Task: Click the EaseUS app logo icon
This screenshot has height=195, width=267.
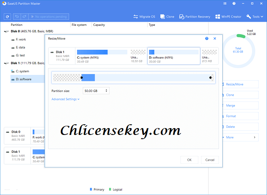Action: [x=4, y=3]
